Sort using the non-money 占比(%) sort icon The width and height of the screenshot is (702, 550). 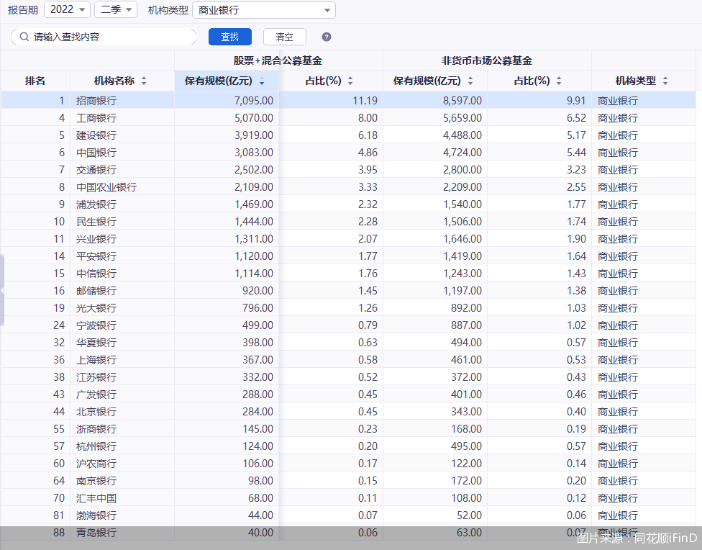pyautogui.click(x=558, y=81)
